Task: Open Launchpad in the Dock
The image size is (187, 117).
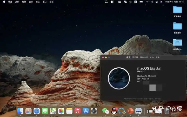Action: pyautogui.click(x=29, y=111)
